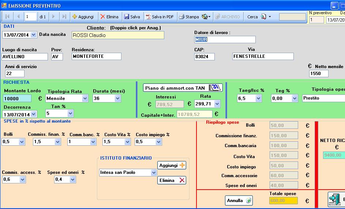Click Aggiungi in Istituto Finanziario

[172, 165]
